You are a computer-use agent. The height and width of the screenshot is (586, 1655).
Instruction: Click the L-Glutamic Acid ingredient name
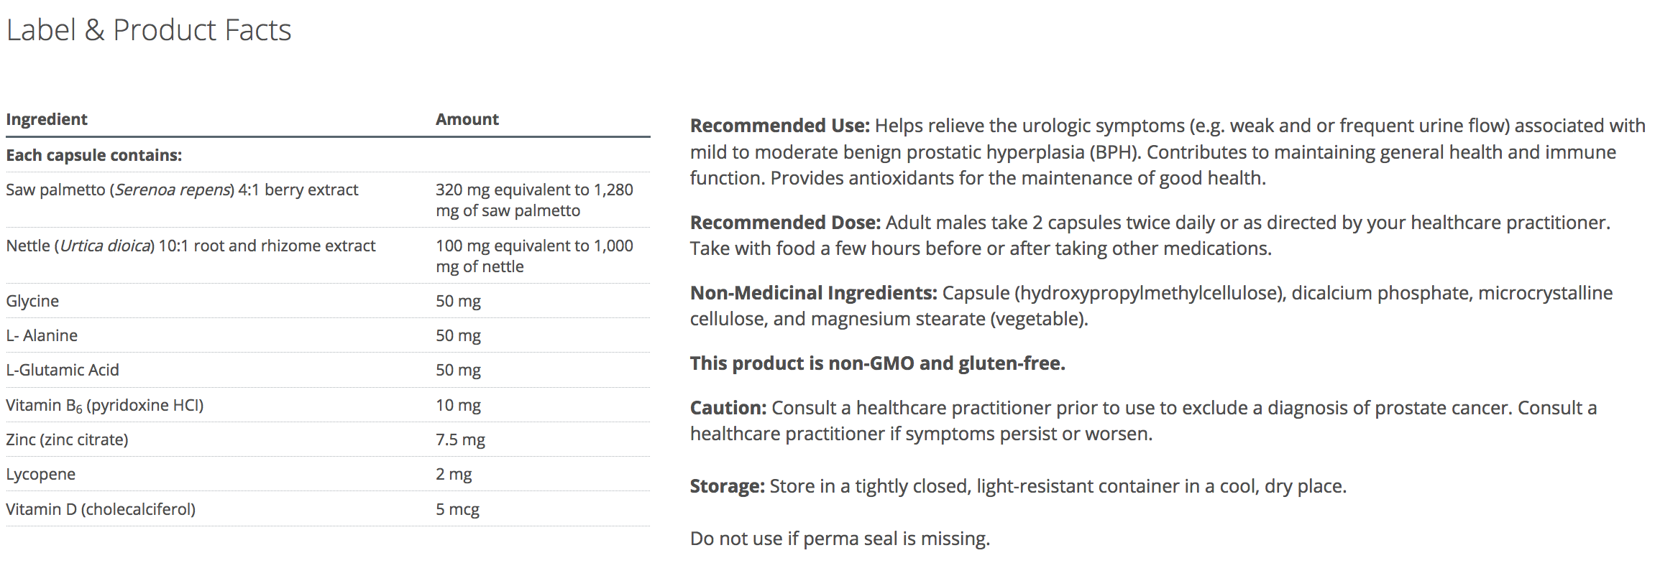[x=63, y=371]
